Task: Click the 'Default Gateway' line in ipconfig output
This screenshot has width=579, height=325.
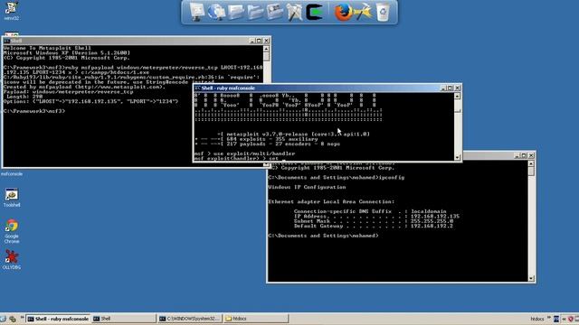Action: pos(373,226)
